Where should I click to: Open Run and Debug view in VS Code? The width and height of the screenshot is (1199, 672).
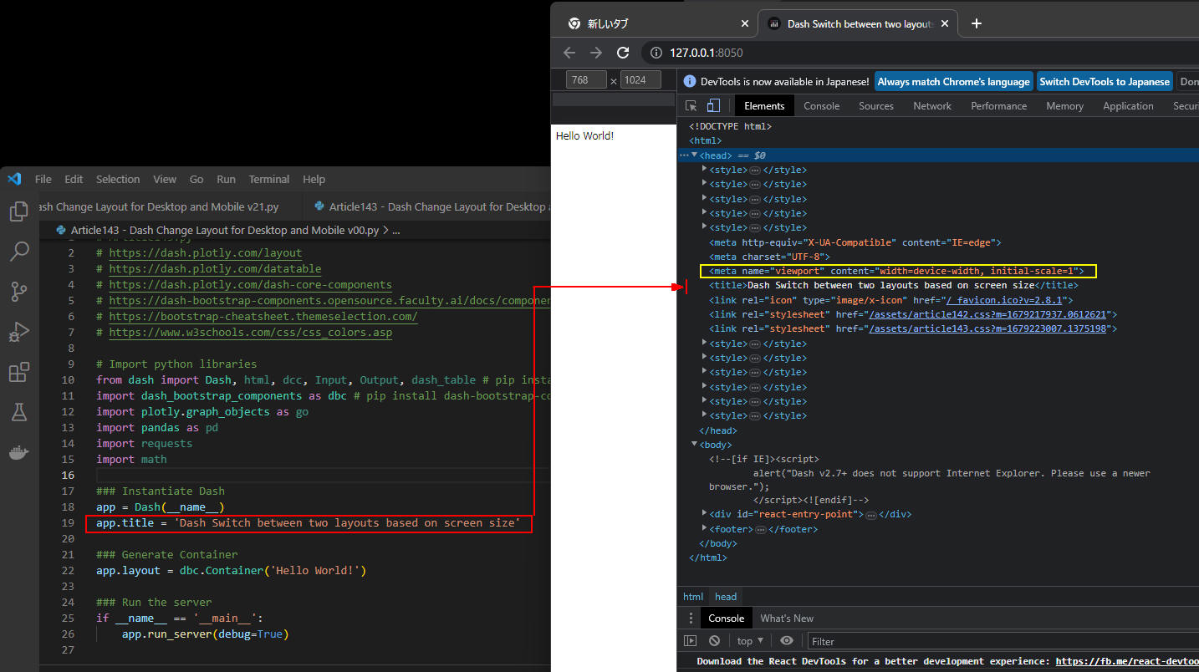point(18,332)
